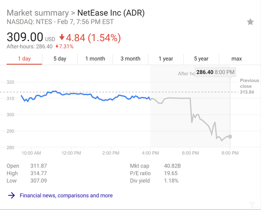The width and height of the screenshot is (261, 210).
Task: Open Financial news, comparisons and more link
Action: tap(66, 195)
